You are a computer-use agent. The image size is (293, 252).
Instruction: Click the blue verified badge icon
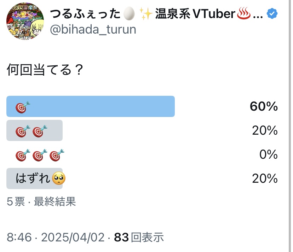pos(272,13)
